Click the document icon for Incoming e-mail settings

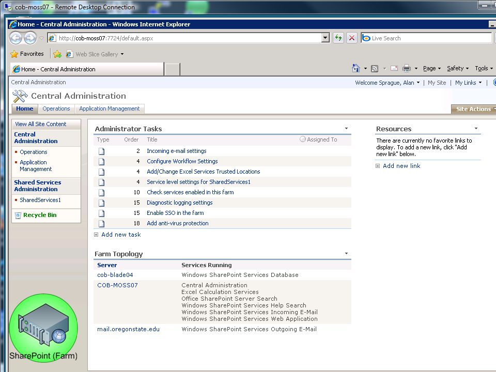pos(101,151)
